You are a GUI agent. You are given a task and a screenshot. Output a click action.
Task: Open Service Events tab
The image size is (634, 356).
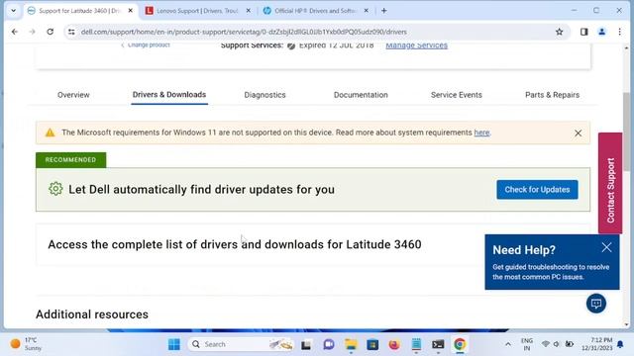click(456, 95)
